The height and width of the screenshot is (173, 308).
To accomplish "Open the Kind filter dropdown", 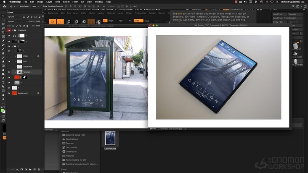I will point(14,17).
